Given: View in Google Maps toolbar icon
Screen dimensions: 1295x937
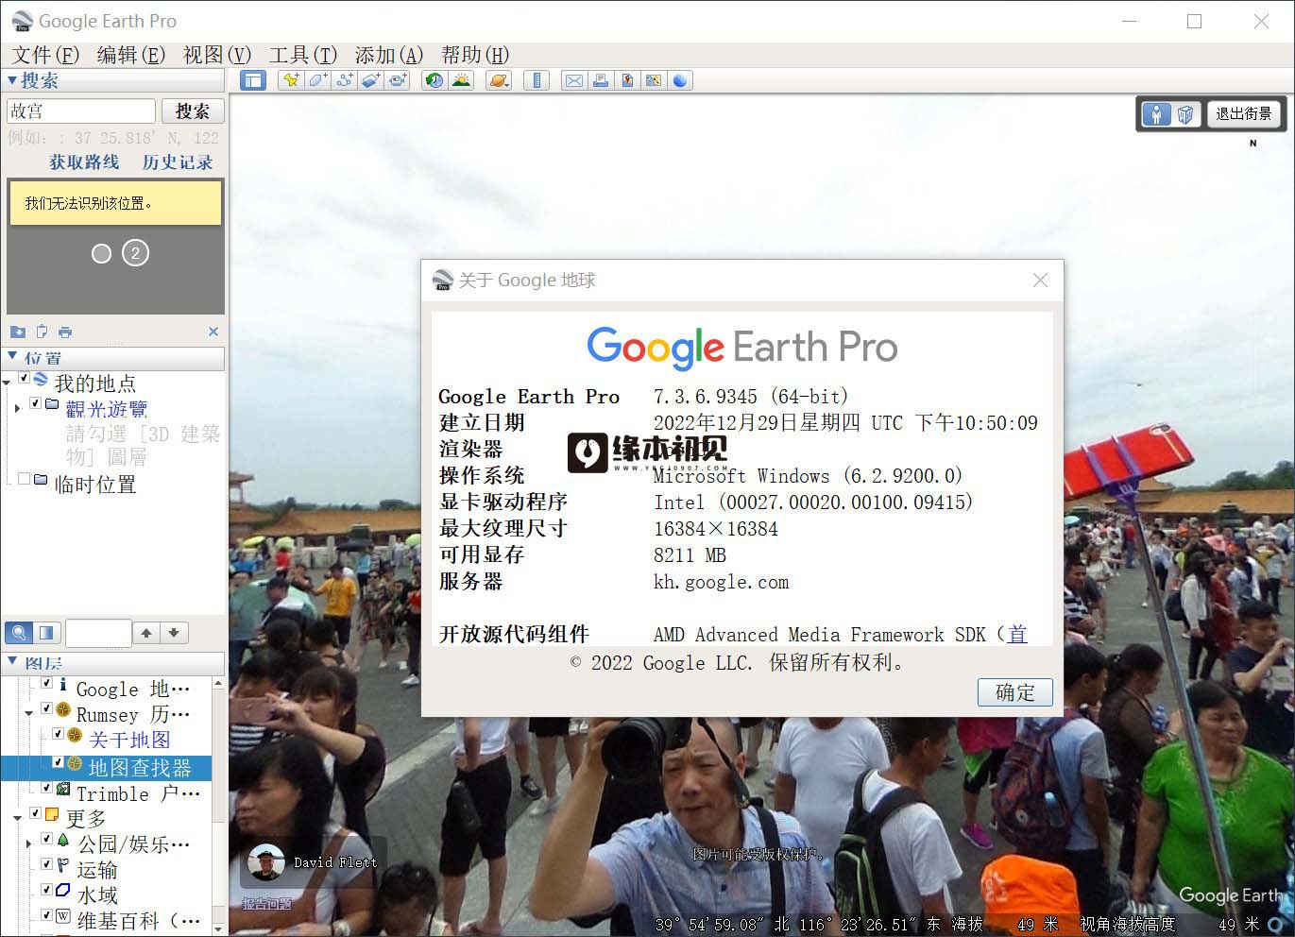Looking at the screenshot, I should [653, 80].
